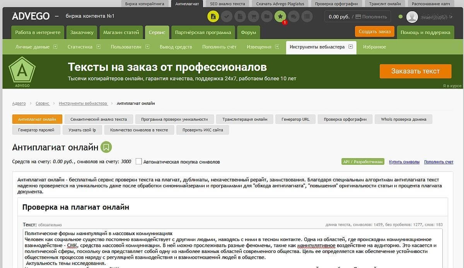The width and height of the screenshot is (464, 268).
Task: Open the checkmark icon in header
Action: [227, 16]
